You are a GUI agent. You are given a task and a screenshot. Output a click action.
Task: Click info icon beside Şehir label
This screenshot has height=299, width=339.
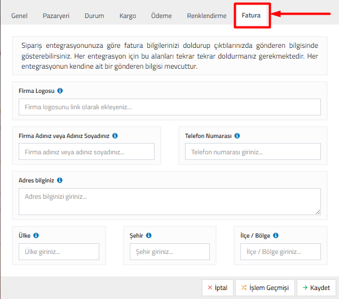pyautogui.click(x=149, y=236)
